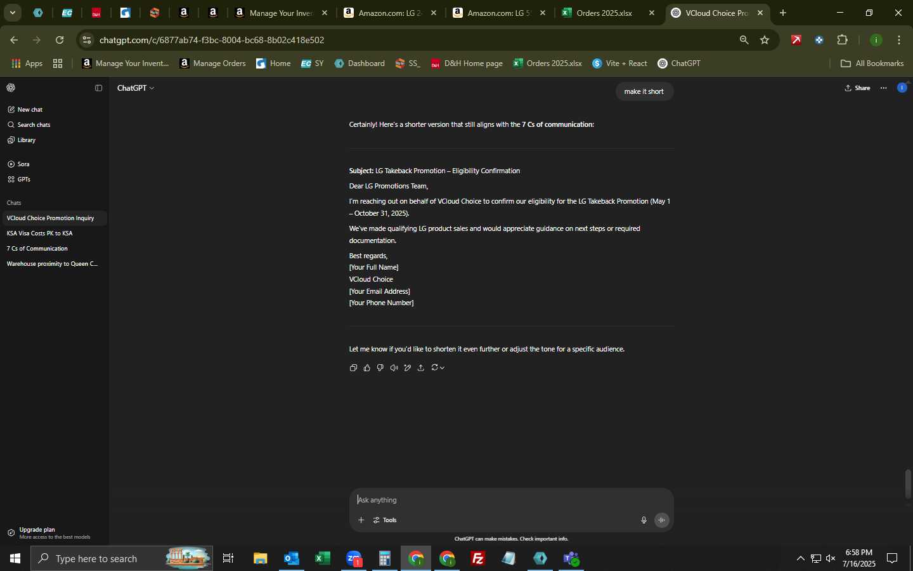Viewport: 913px width, 571px height.
Task: Open the Tools menu in composer
Action: click(x=385, y=520)
